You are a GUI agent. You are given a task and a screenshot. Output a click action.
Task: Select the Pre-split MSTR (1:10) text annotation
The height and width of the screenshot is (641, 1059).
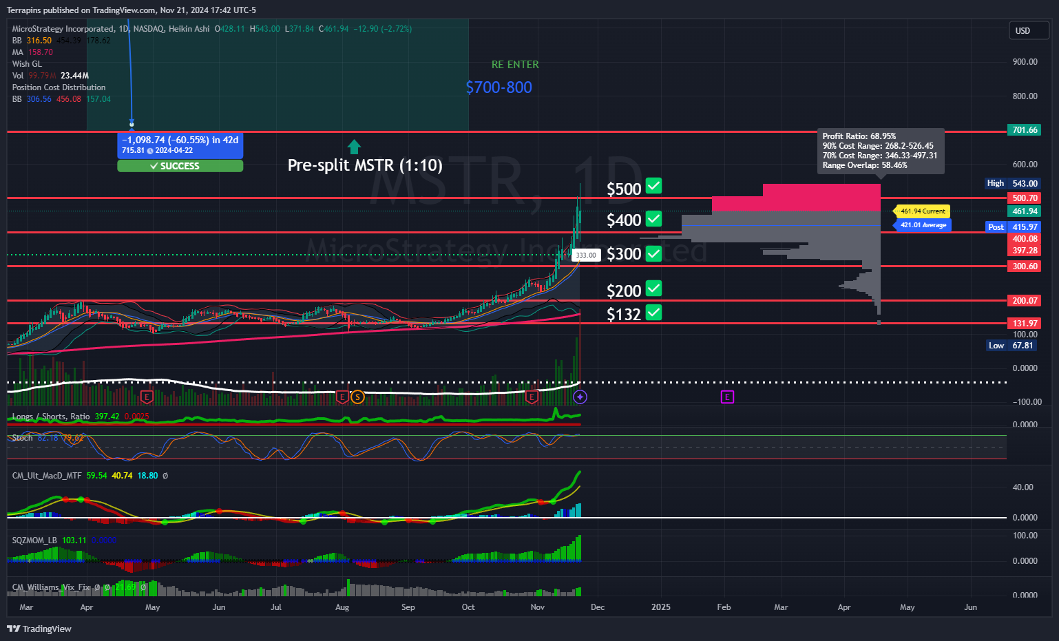tap(365, 165)
